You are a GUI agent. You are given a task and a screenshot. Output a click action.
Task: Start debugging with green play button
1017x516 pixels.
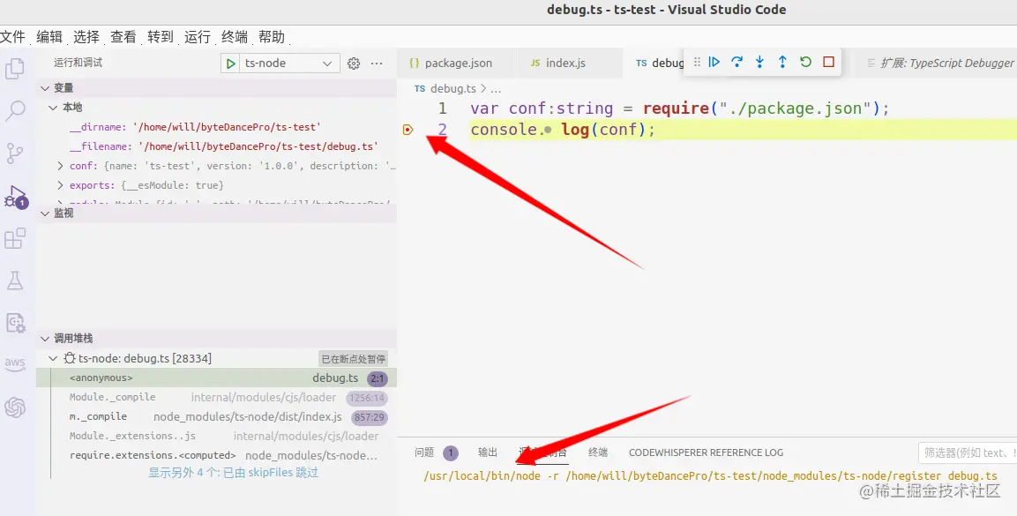pos(229,64)
